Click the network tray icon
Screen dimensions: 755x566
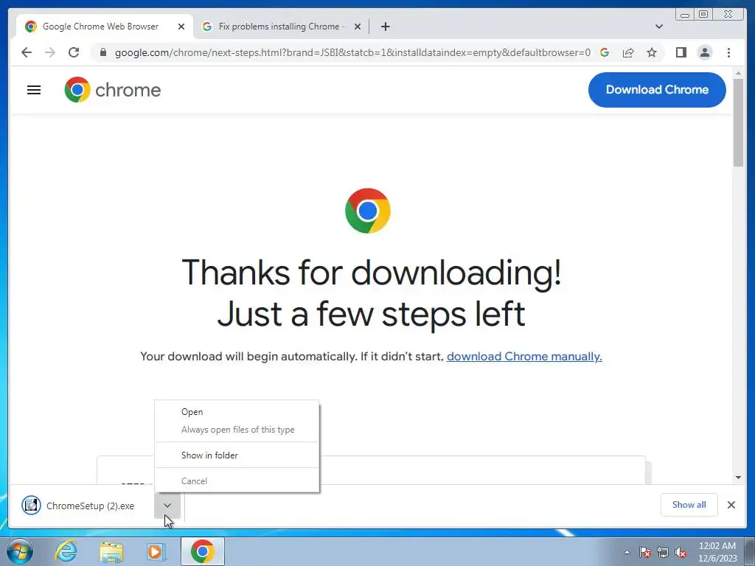pyautogui.click(x=663, y=553)
